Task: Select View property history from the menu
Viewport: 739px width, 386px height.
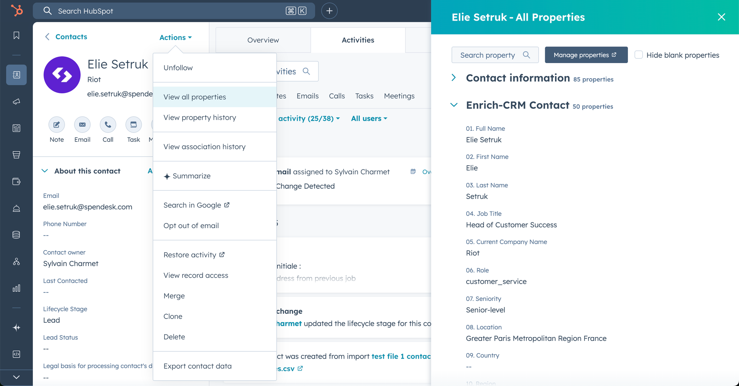Action: click(200, 117)
